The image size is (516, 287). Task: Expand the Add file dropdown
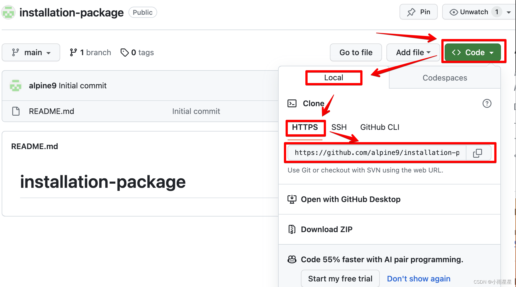click(x=413, y=52)
